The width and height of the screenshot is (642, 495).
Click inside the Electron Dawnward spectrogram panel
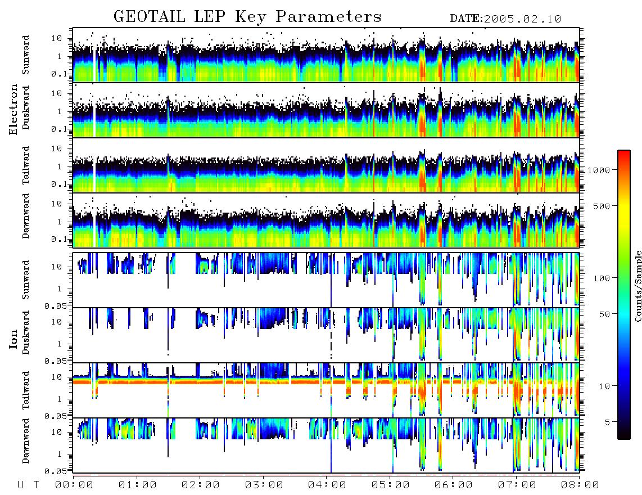tap(326, 220)
